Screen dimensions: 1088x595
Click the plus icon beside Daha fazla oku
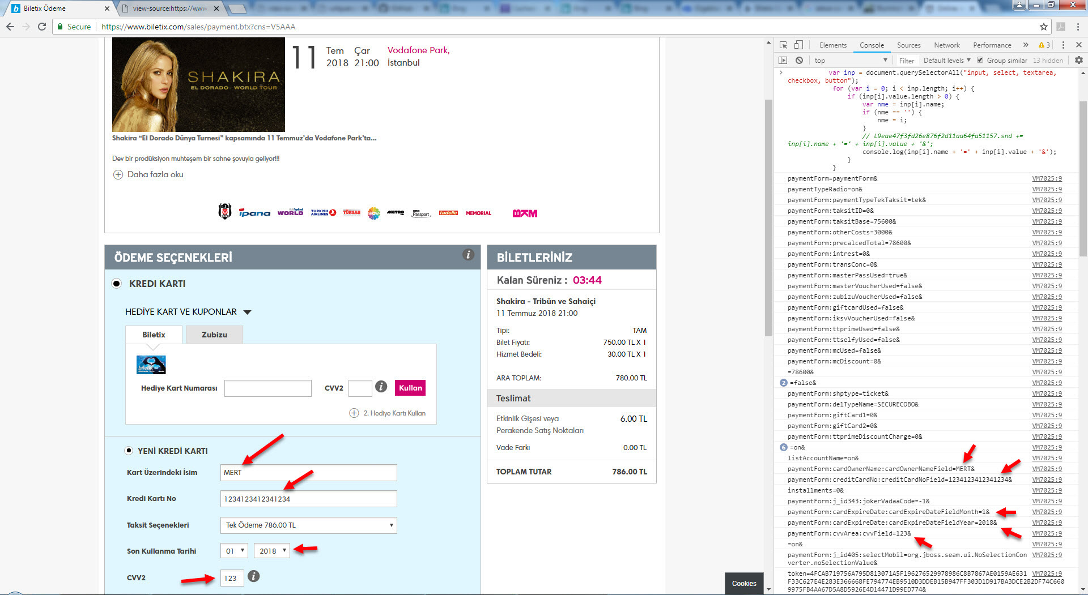tap(118, 175)
